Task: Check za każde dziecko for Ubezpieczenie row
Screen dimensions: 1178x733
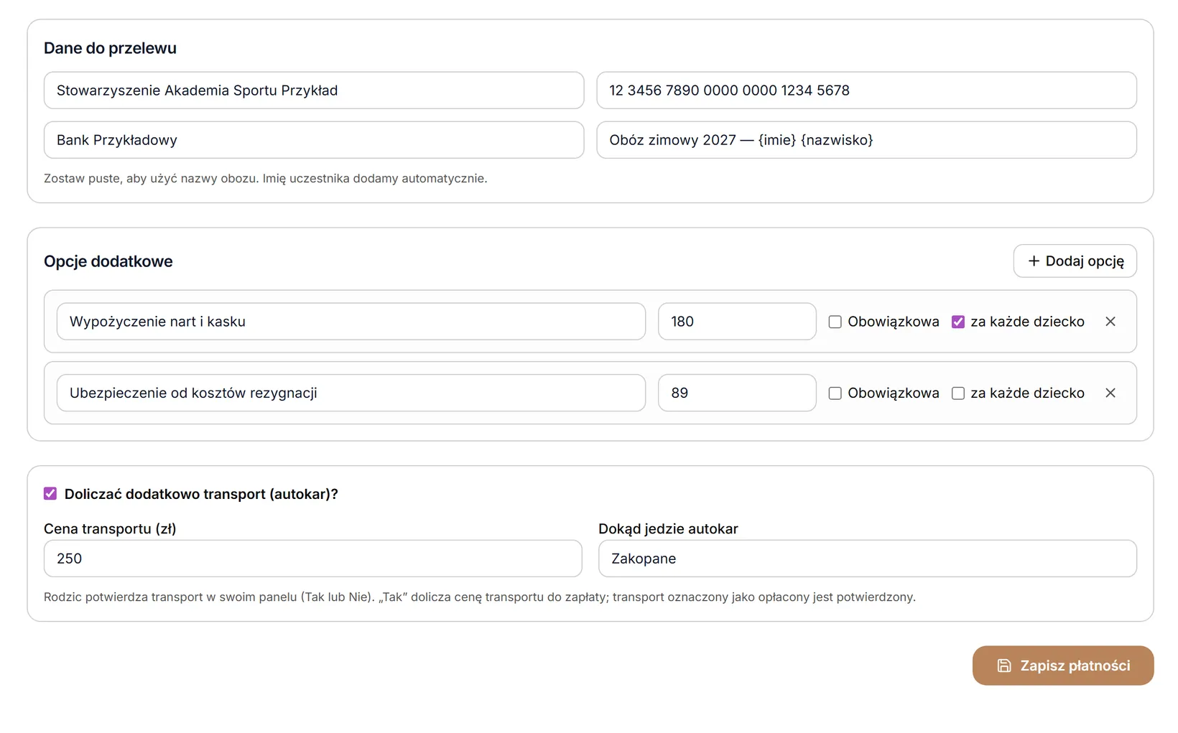Action: [x=957, y=393]
